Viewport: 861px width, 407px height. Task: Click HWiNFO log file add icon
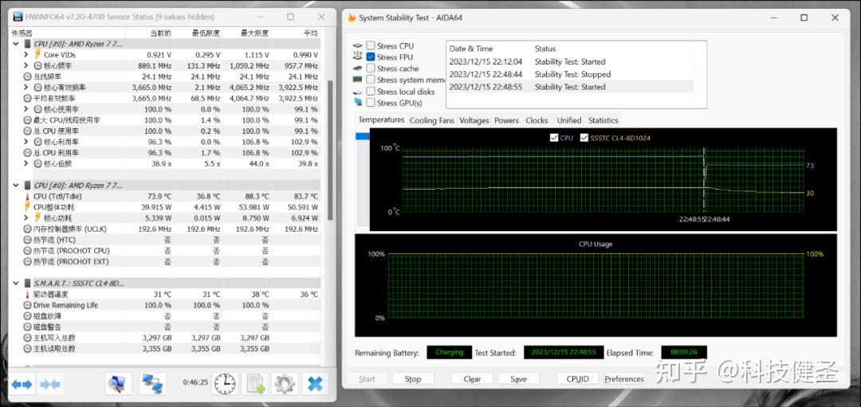pos(255,384)
